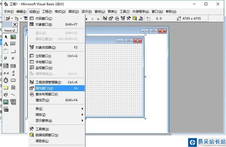Image resolution: width=226 pixels, height=147 pixels.
Task: Select the Line control in the toolbox
Action: pyautogui.click(x=13, y=95)
